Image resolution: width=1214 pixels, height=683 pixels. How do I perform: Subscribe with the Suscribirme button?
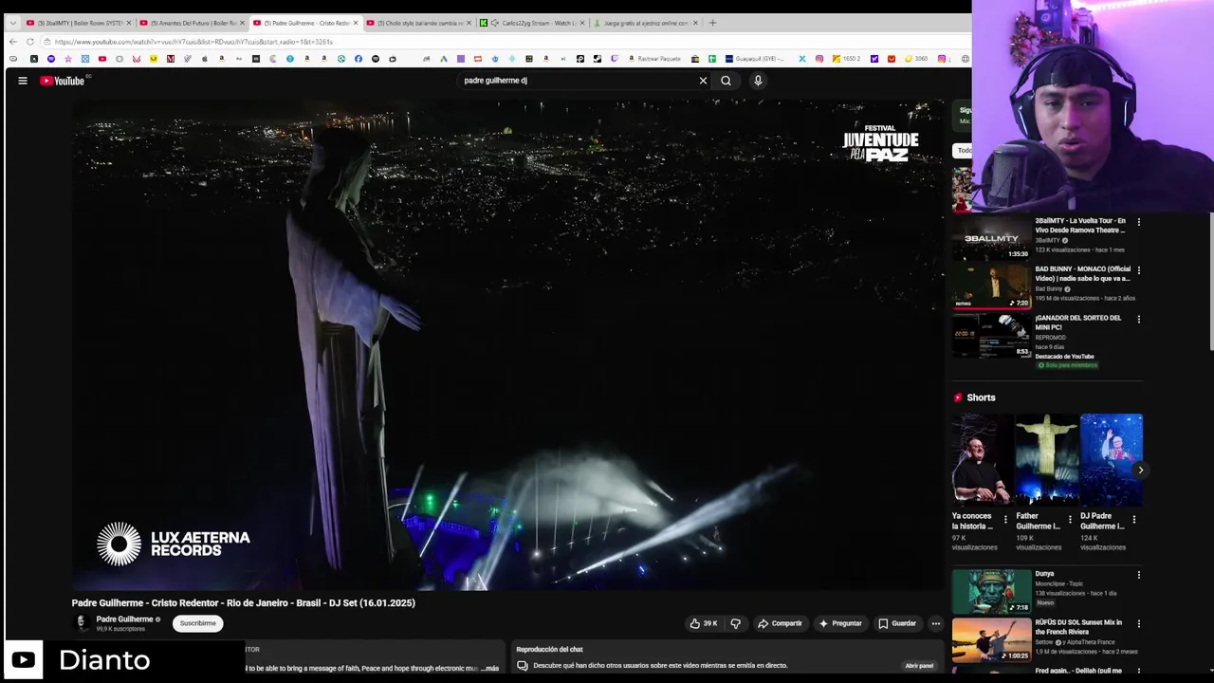pos(198,623)
